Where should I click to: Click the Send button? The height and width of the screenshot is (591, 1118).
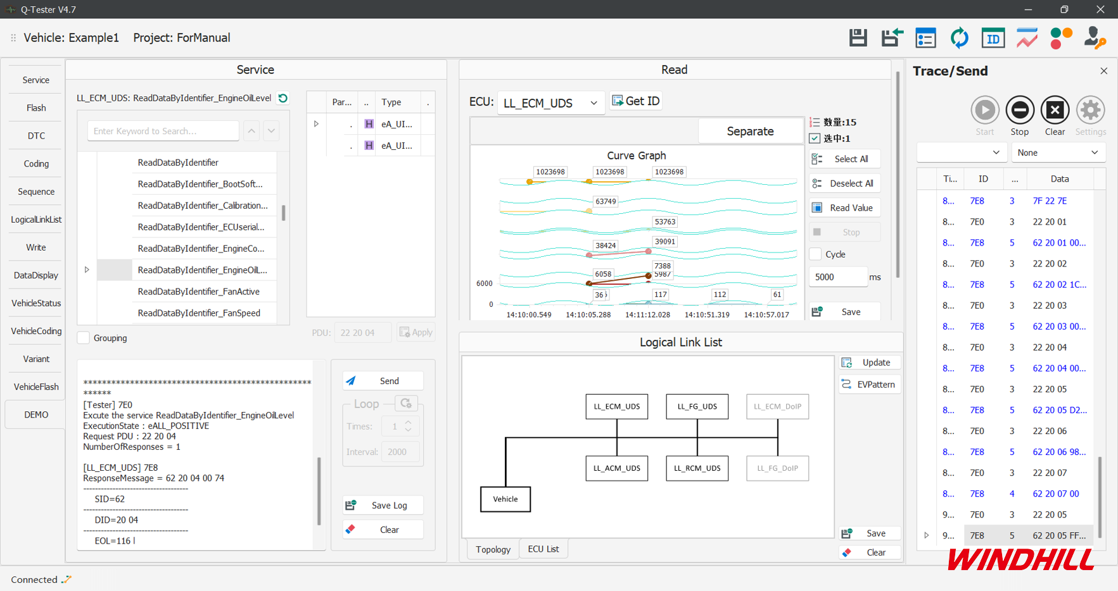pos(383,381)
